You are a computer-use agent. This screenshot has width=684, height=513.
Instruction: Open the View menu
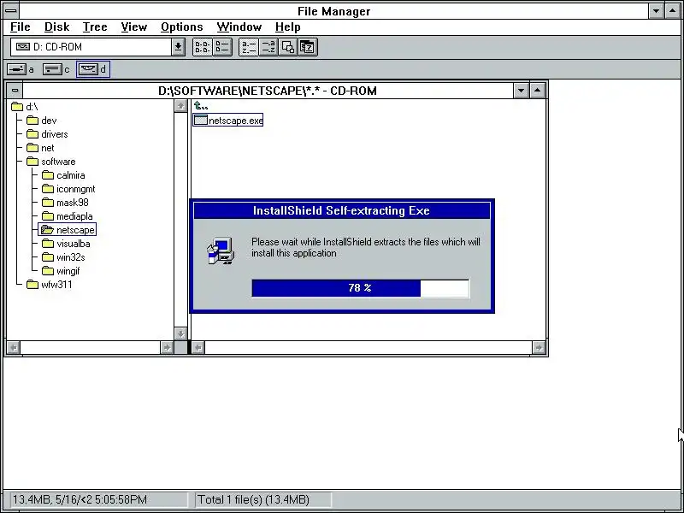pyautogui.click(x=134, y=27)
